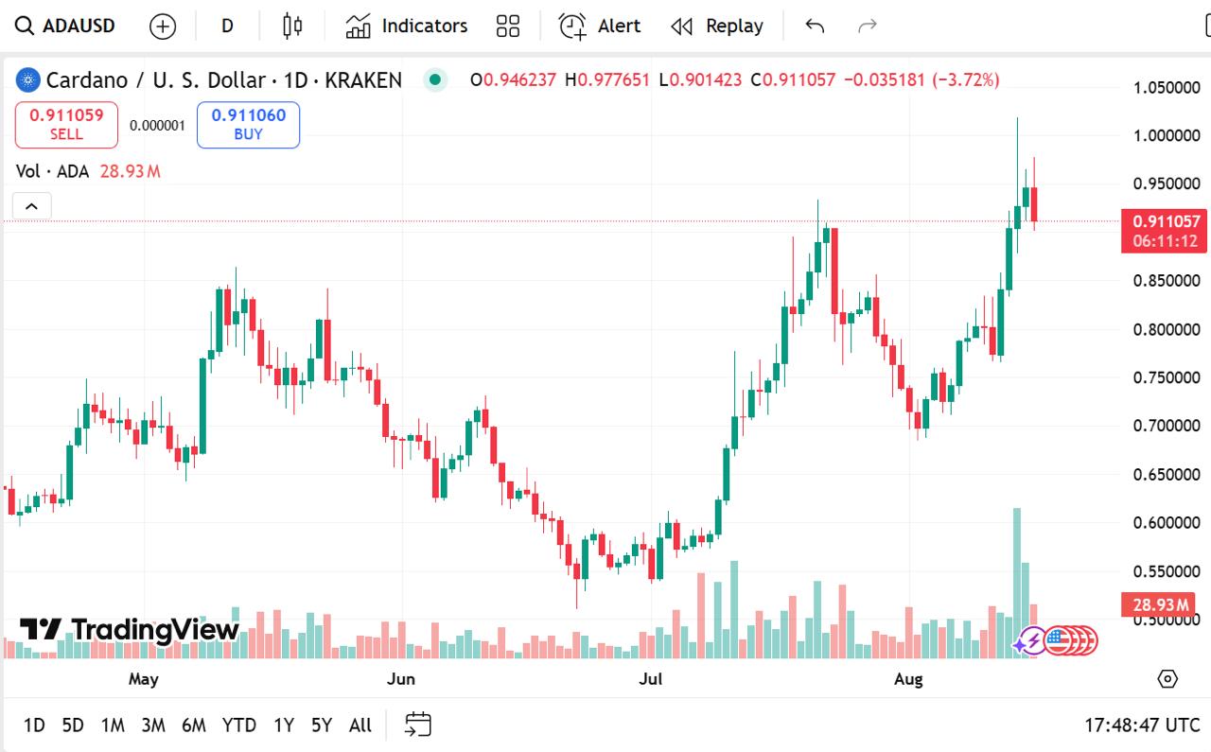This screenshot has height=752, width=1211.
Task: Undo the last chart action
Action: tap(815, 26)
